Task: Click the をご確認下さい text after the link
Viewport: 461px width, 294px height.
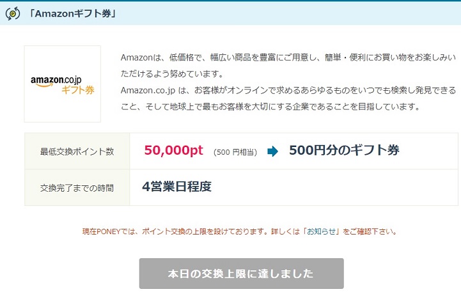Action: click(369, 231)
